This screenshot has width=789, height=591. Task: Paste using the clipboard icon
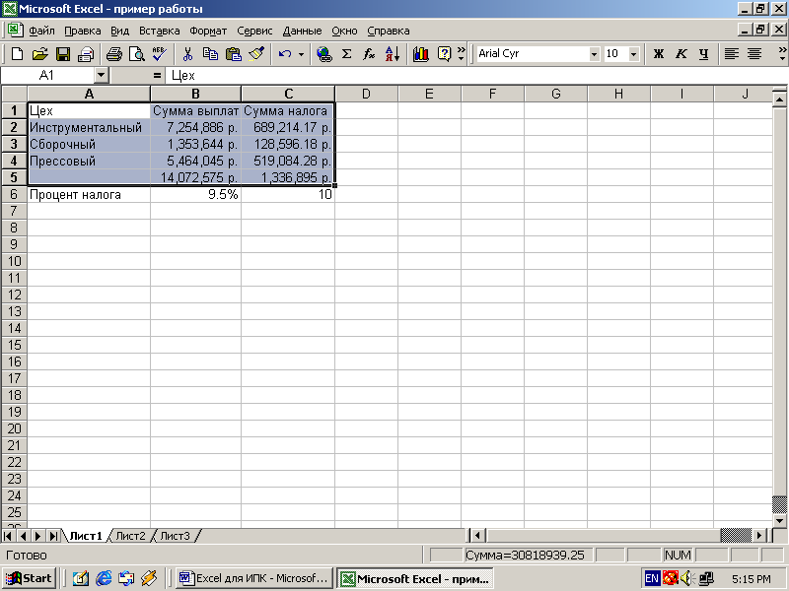click(233, 54)
